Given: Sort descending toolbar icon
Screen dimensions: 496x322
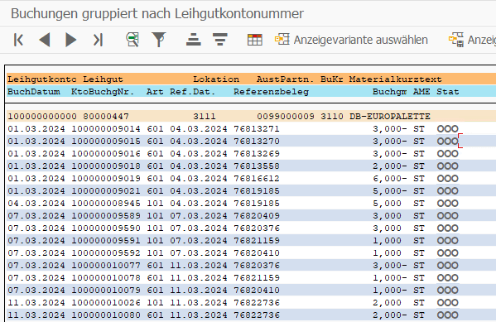Looking at the screenshot, I should click(x=220, y=40).
